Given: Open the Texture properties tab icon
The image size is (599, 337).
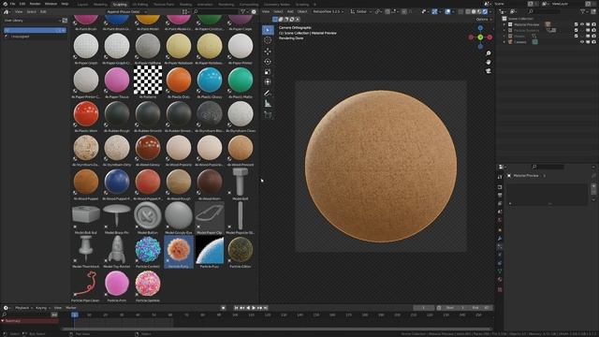Looking at the screenshot, I should click(500, 289).
